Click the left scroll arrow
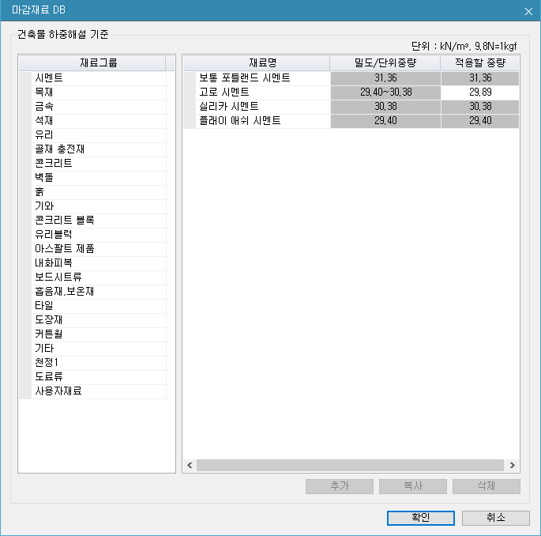This screenshot has width=541, height=536. tap(190, 465)
